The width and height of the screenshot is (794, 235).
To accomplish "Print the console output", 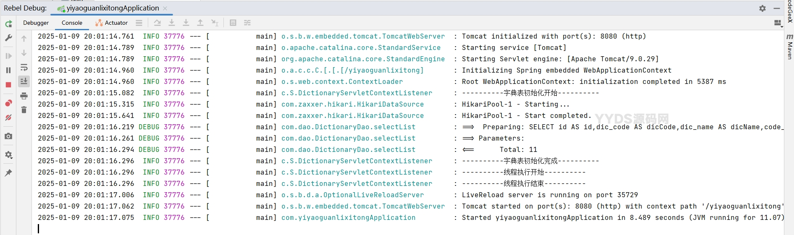I will click(x=24, y=96).
